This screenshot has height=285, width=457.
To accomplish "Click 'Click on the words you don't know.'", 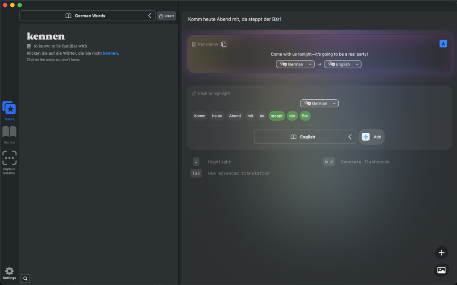I will [53, 60].
